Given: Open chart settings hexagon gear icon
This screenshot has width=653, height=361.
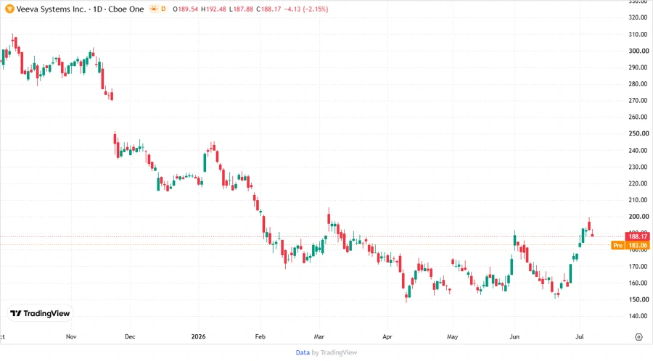Looking at the screenshot, I should (638, 337).
